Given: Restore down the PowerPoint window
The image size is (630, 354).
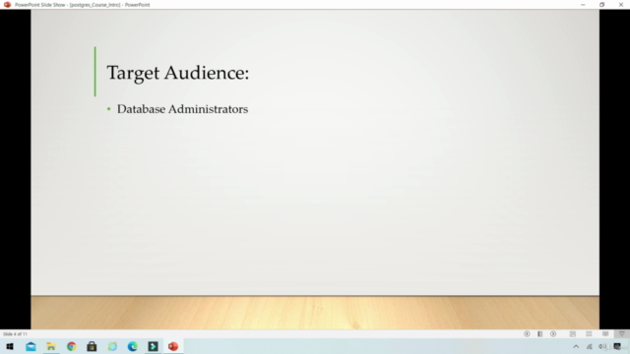Looking at the screenshot, I should pos(601,4).
